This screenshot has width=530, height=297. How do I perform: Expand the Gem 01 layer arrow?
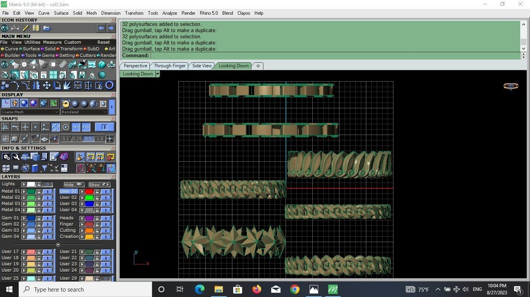24,218
